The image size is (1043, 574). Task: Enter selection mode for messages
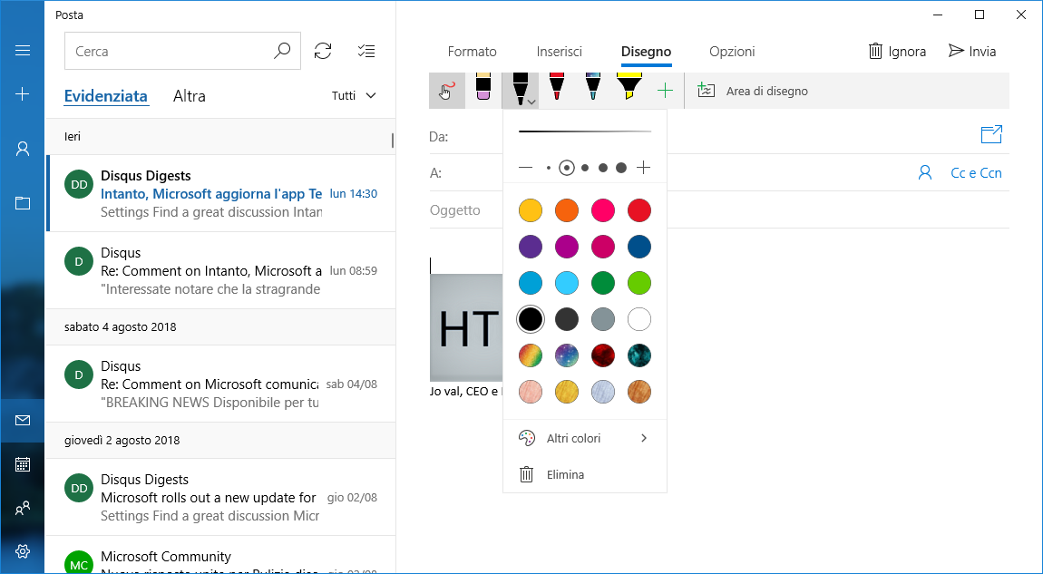[x=366, y=52]
